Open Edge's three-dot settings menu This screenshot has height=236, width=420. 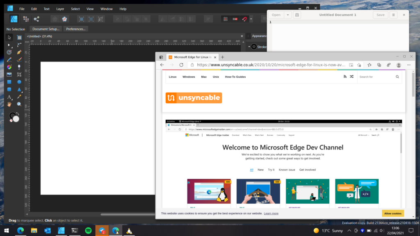pyautogui.click(x=409, y=65)
